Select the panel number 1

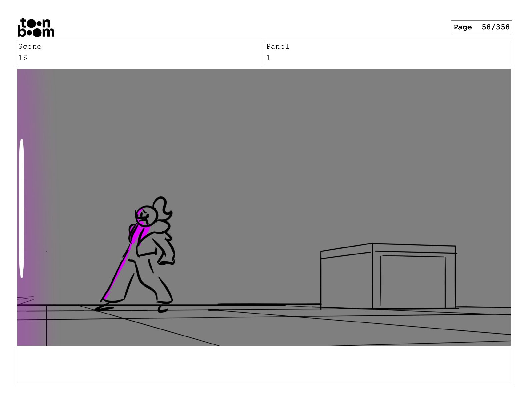268,58
